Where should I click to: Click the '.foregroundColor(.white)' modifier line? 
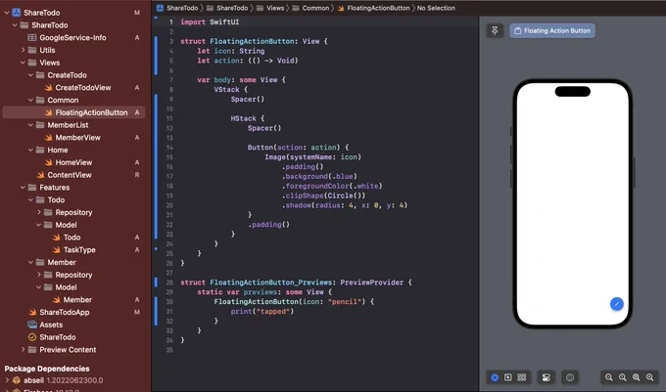tap(332, 186)
